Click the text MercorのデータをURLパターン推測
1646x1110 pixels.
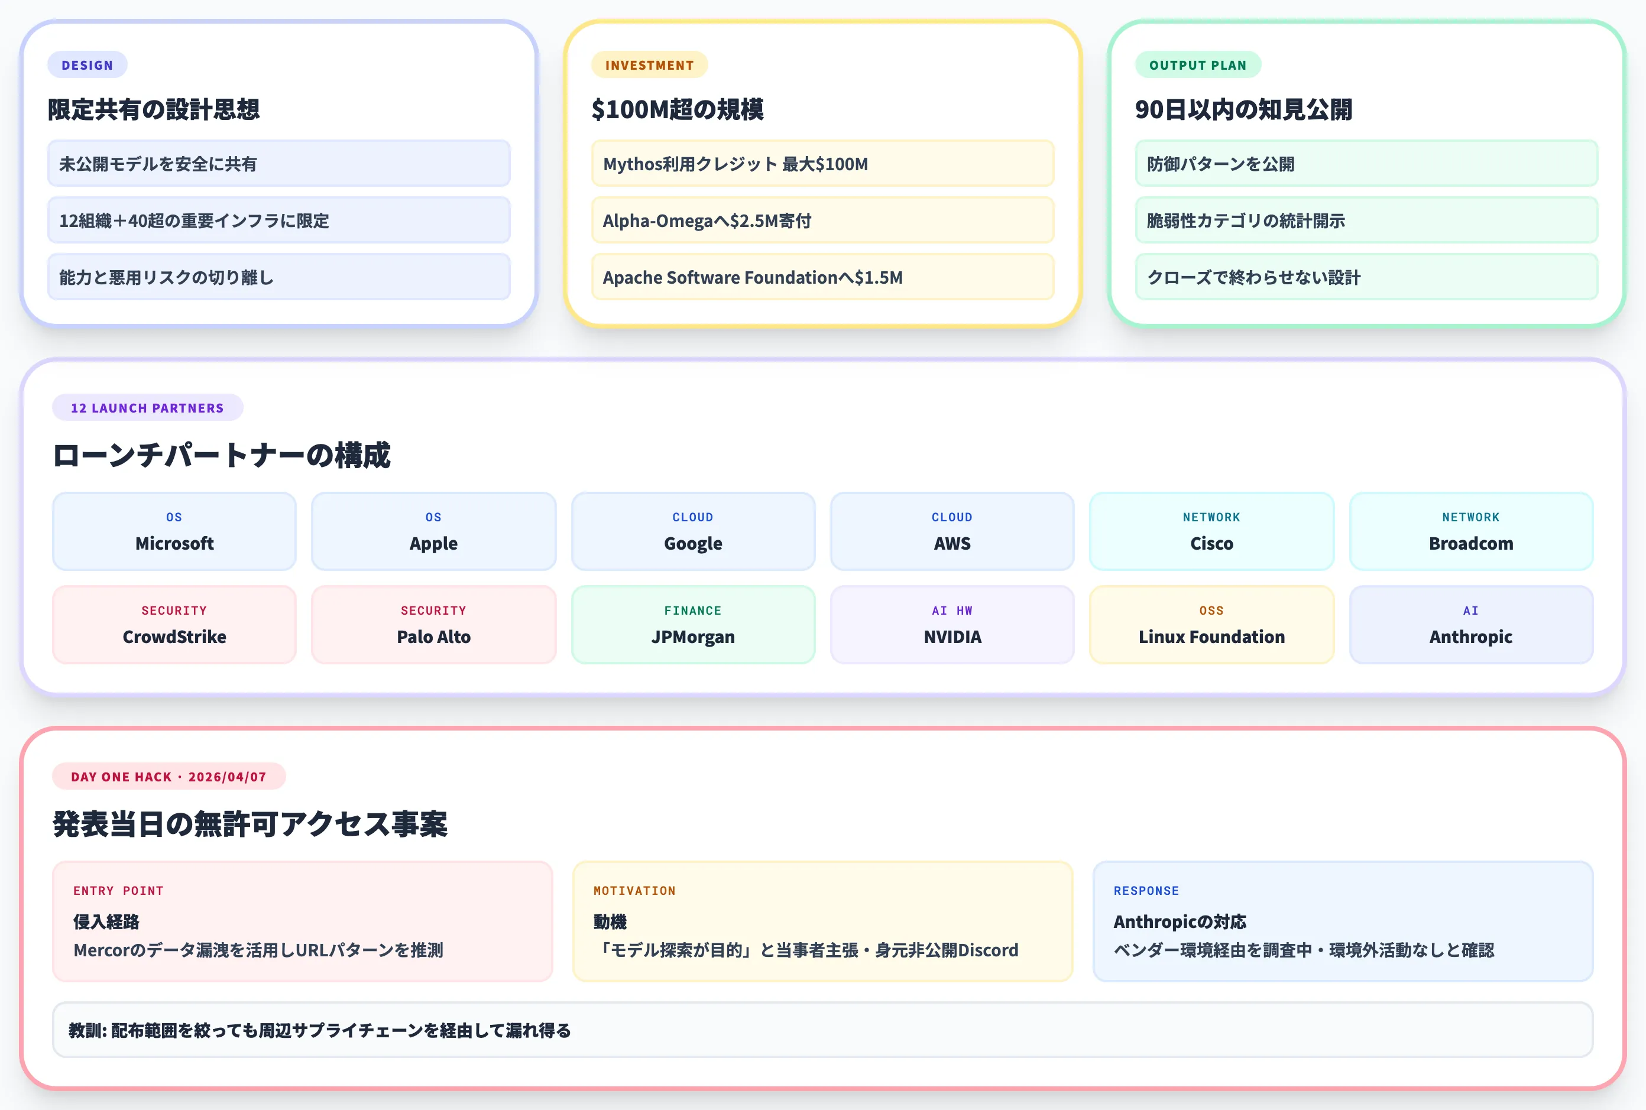click(x=258, y=950)
